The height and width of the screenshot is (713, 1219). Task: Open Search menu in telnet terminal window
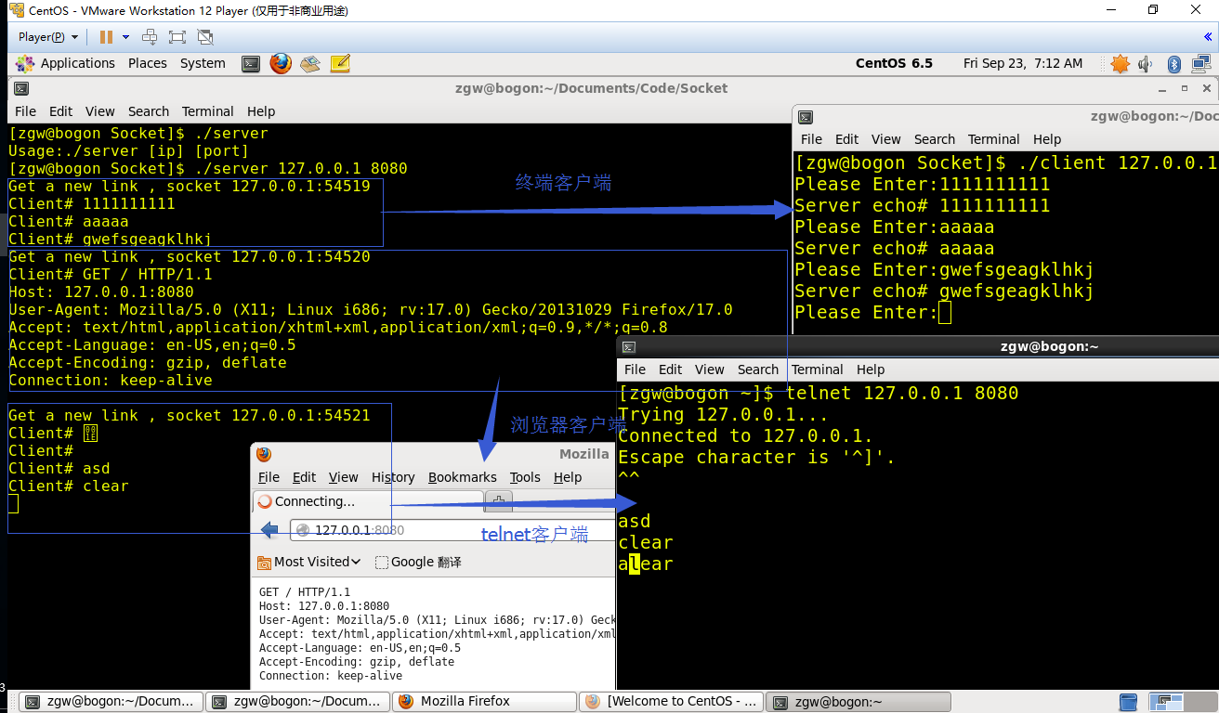click(758, 369)
